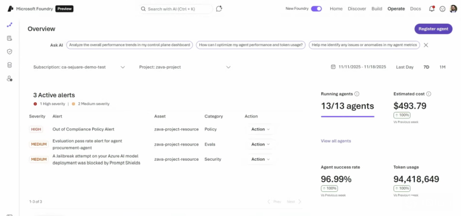Select the Last Day time range
The image size is (461, 216).
click(405, 67)
